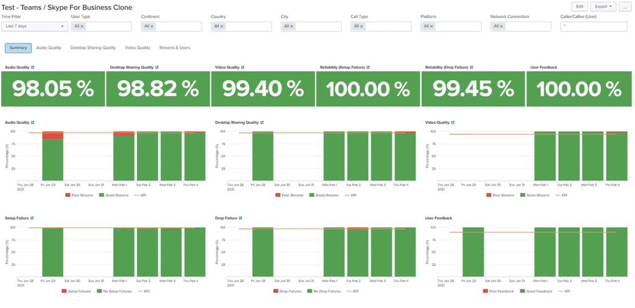The image size is (635, 308).
Task: Toggle Setup Failures legend entry
Action: point(76,291)
